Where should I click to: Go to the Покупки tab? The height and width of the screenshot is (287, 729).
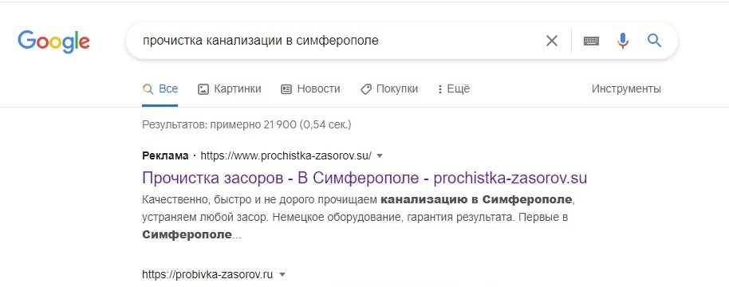pyautogui.click(x=389, y=88)
